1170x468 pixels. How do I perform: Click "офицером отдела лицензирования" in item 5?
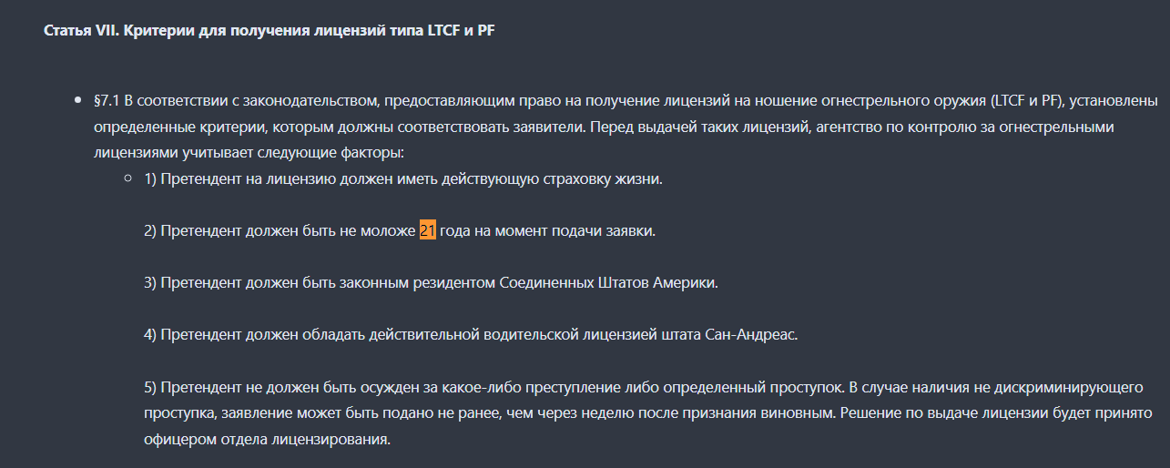coord(267,441)
